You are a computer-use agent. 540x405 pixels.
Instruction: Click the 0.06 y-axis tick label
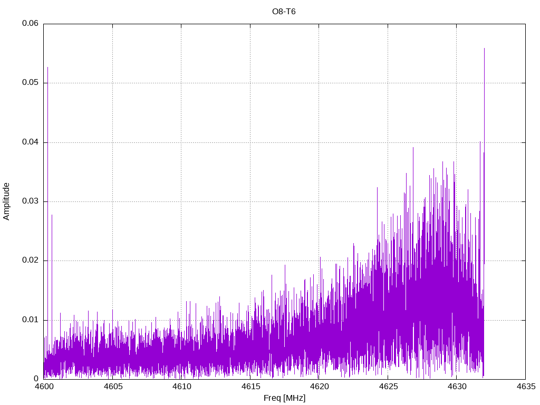click(x=30, y=24)
